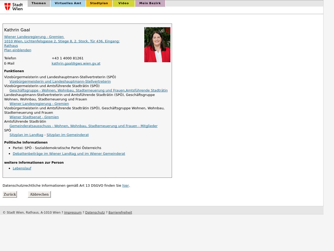Viewport: 334px width, 251px height.
Task: Switch to the Stadtplan tab
Action: pyautogui.click(x=99, y=3)
